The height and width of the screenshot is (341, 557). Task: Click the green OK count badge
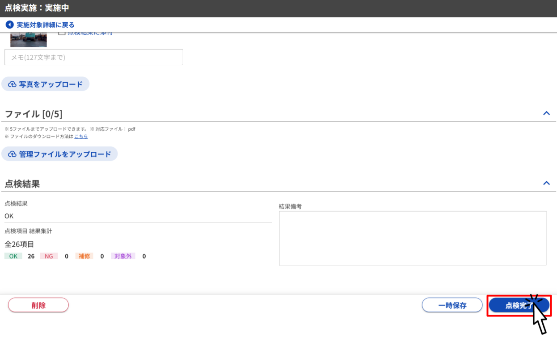pos(13,257)
